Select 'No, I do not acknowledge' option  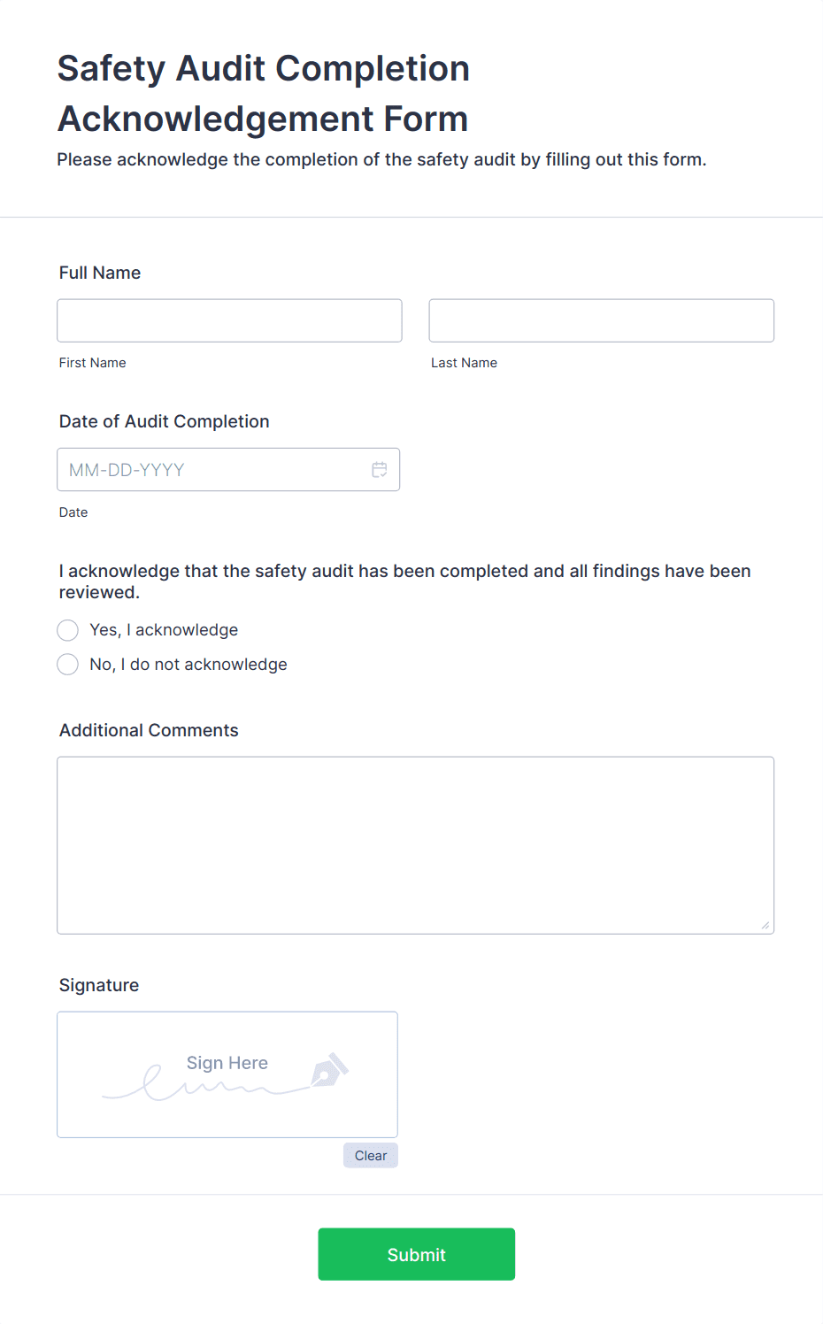(x=67, y=664)
